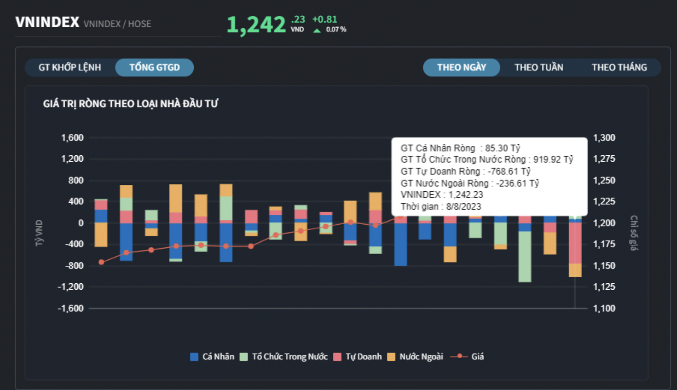The width and height of the screenshot is (677, 390).
Task: Click the 1,225 right axis label
Action: coord(604,201)
